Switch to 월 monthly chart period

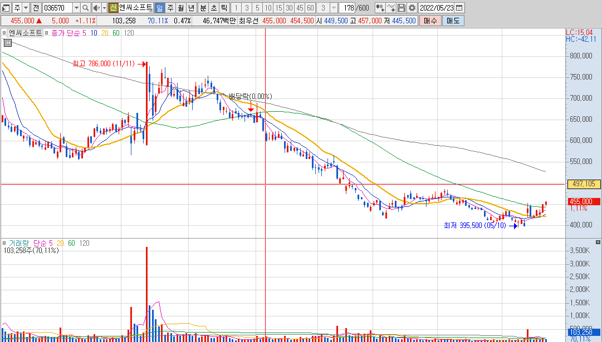coord(181,8)
